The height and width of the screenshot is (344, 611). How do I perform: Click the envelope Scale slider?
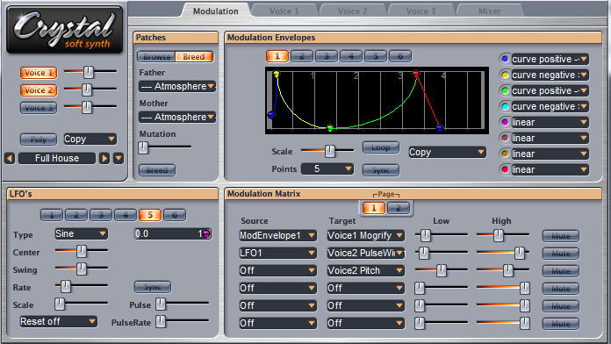pos(327,151)
